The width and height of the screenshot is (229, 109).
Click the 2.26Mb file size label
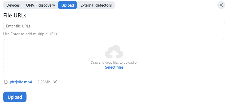click(44, 82)
